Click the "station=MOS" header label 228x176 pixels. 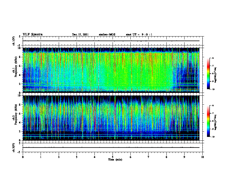pos(107,35)
